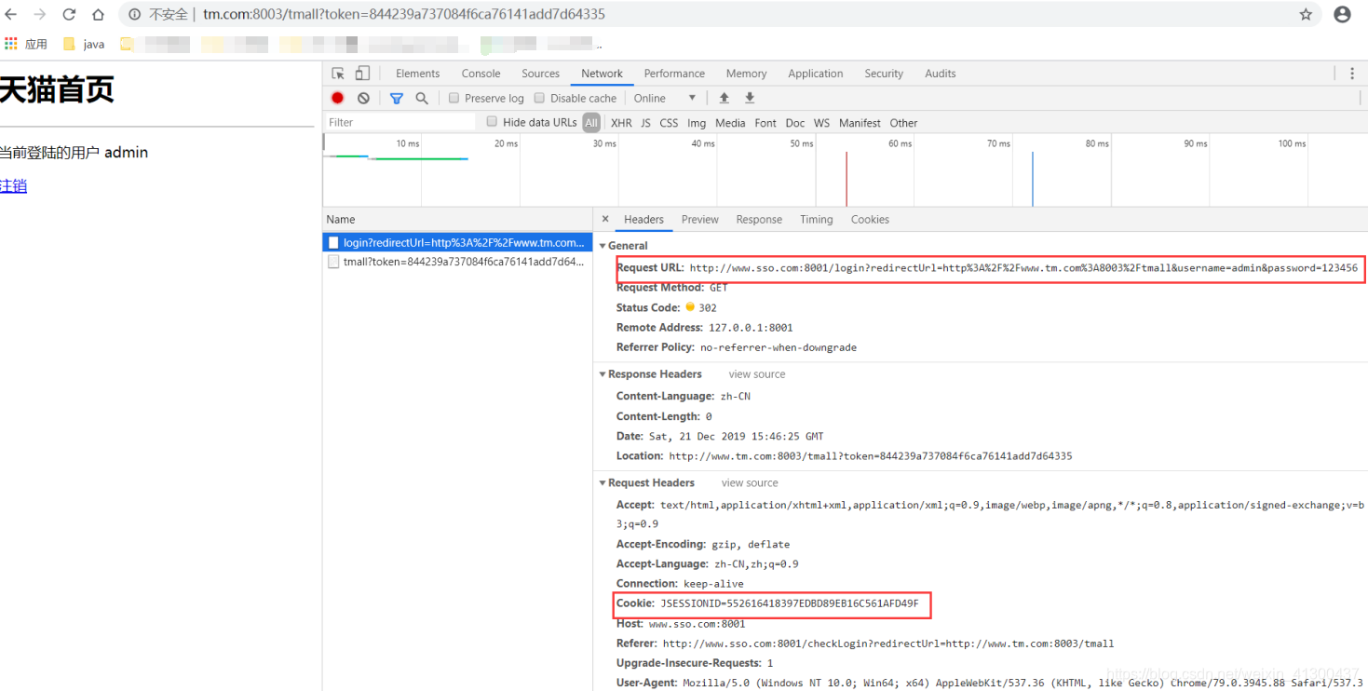Switch to the Elements panel
This screenshot has width=1368, height=691.
417,74
